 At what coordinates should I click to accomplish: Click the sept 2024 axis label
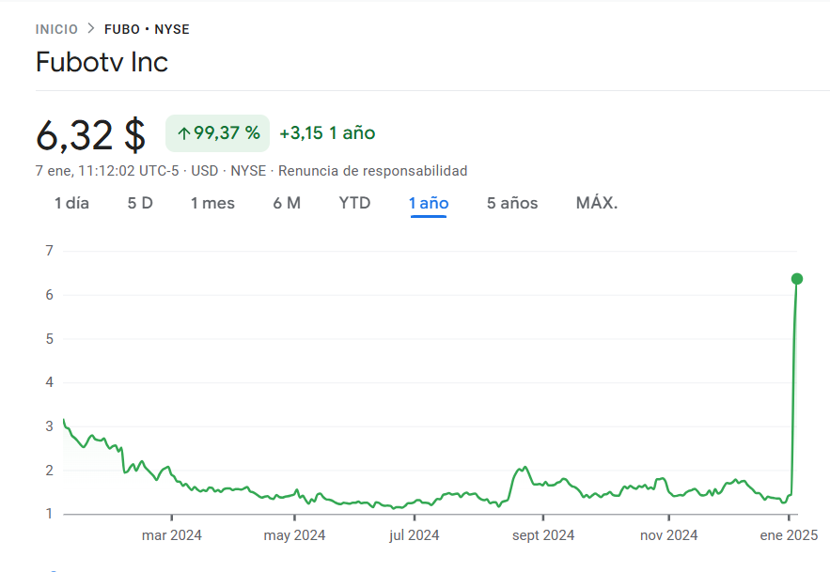pos(542,535)
